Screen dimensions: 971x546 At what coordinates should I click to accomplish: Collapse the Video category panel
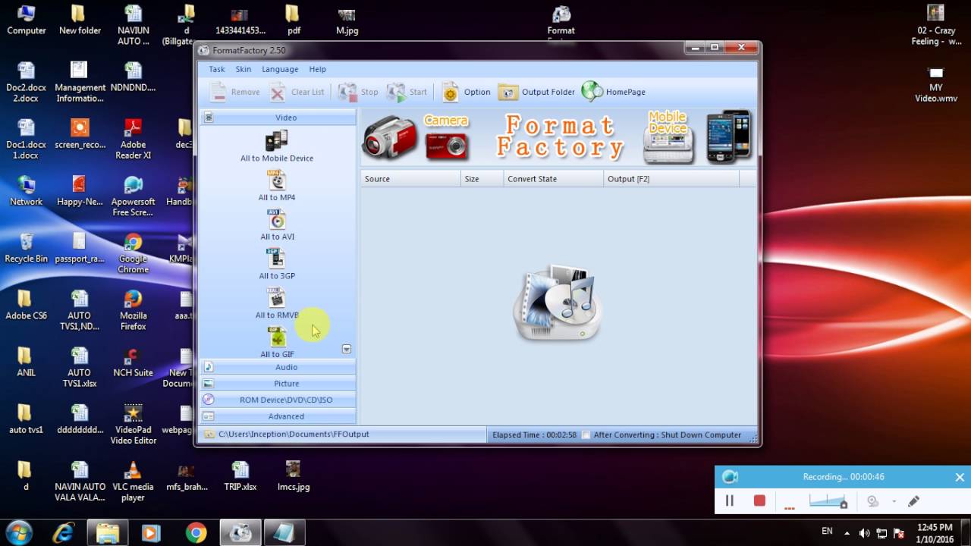[x=278, y=118]
